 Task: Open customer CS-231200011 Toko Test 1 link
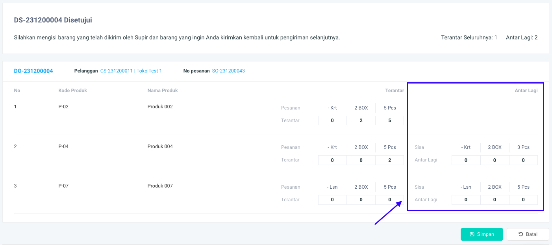(131, 71)
